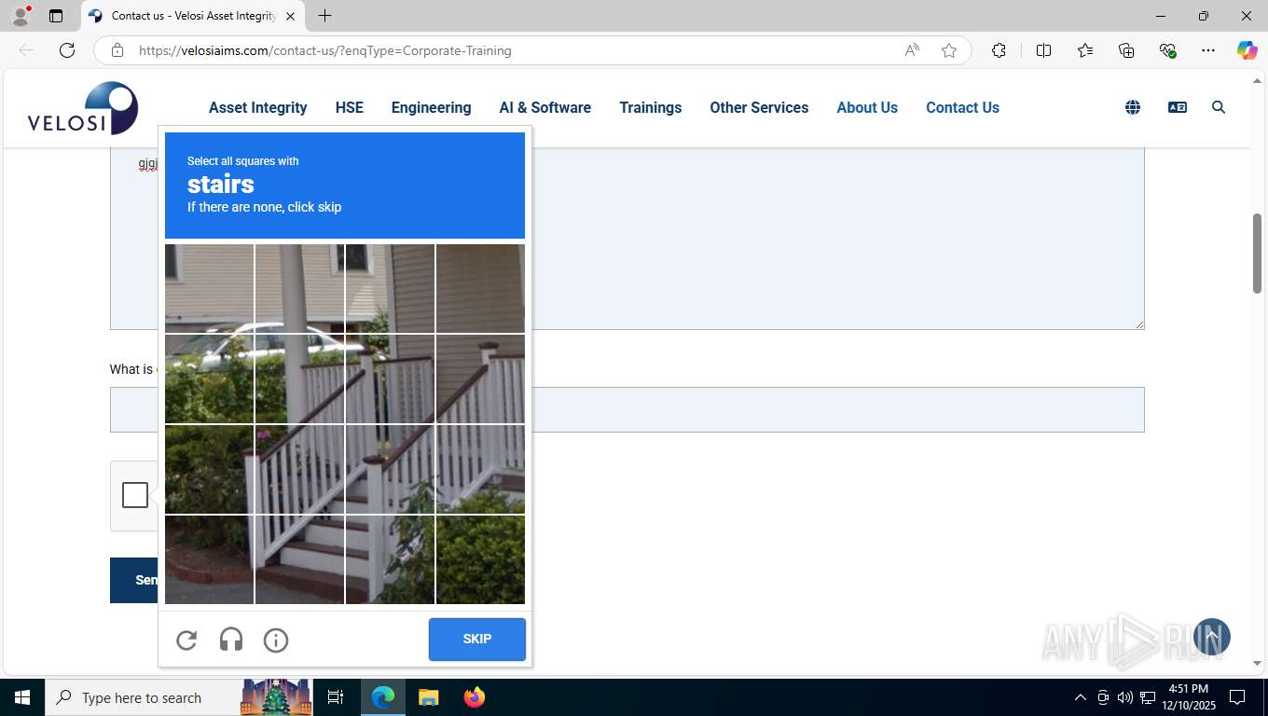The image size is (1268, 716).
Task: Open Asset Integrity menu
Action: pos(258,107)
